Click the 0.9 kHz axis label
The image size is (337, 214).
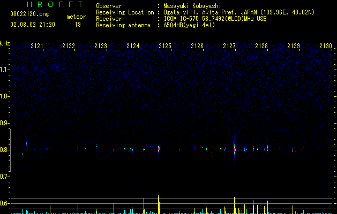4,123
